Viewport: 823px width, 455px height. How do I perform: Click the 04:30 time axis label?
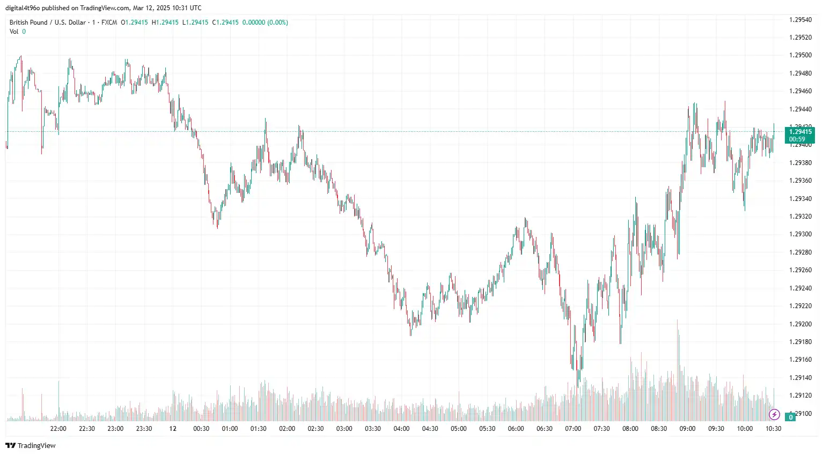point(430,429)
